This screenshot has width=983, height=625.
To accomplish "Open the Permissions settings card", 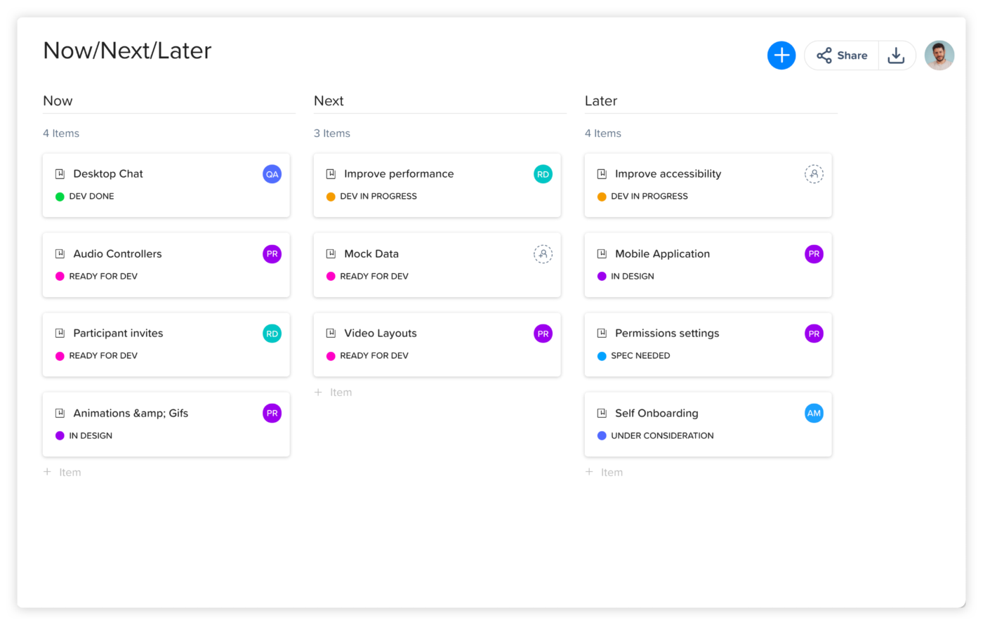I will pyautogui.click(x=666, y=334).
